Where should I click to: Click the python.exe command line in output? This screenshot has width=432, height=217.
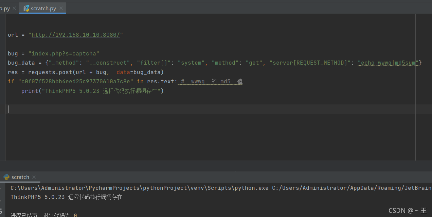(x=221, y=188)
